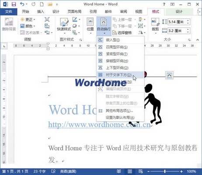Image resolution: width=202 pixels, height=175 pixels.
Task: Open Picture Border dropdown
Action: point(77,19)
